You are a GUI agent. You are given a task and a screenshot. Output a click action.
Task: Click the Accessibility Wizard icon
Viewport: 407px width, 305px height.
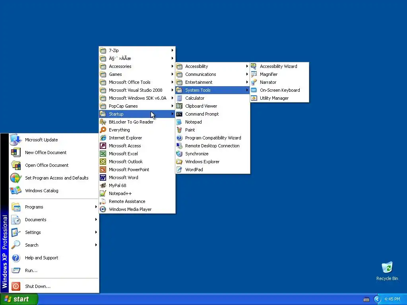(254, 66)
